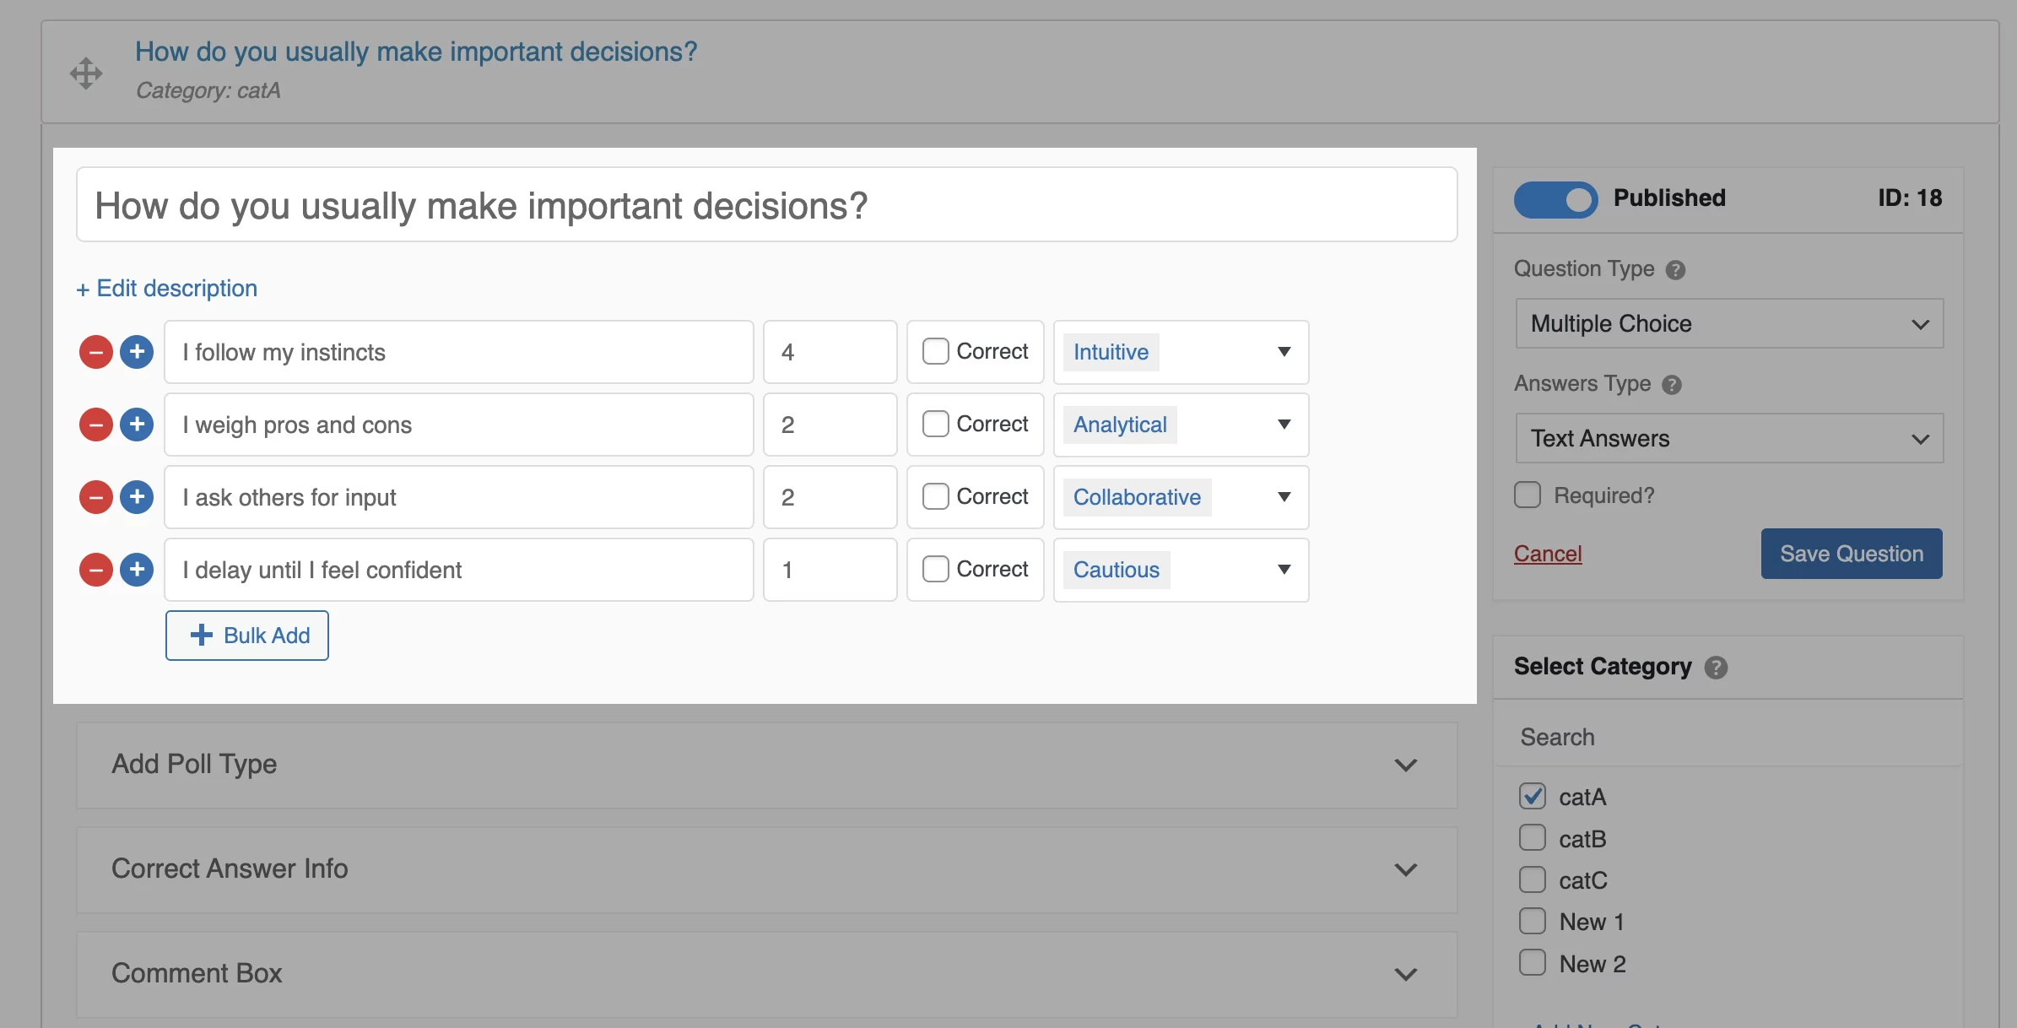The width and height of the screenshot is (2017, 1028).
Task: Check the Required? checkbox
Action: (x=1528, y=495)
